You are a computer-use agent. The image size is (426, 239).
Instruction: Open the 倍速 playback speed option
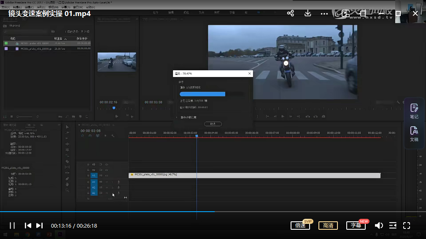(x=300, y=226)
